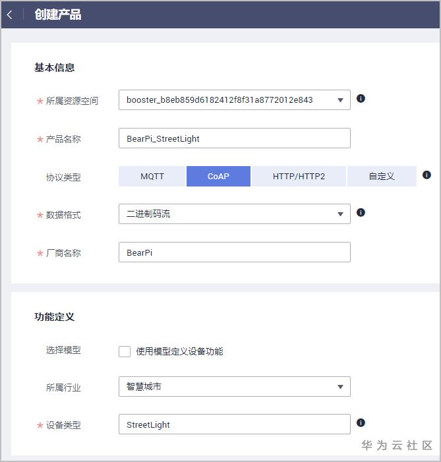The width and height of the screenshot is (441, 462).
Task: Click info icon beside 协议类型 options
Action: [426, 175]
